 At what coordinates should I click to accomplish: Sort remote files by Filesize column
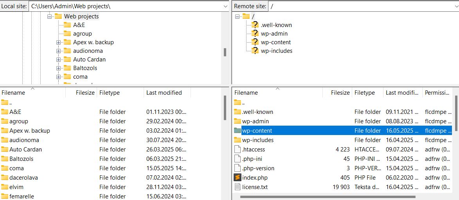338,92
